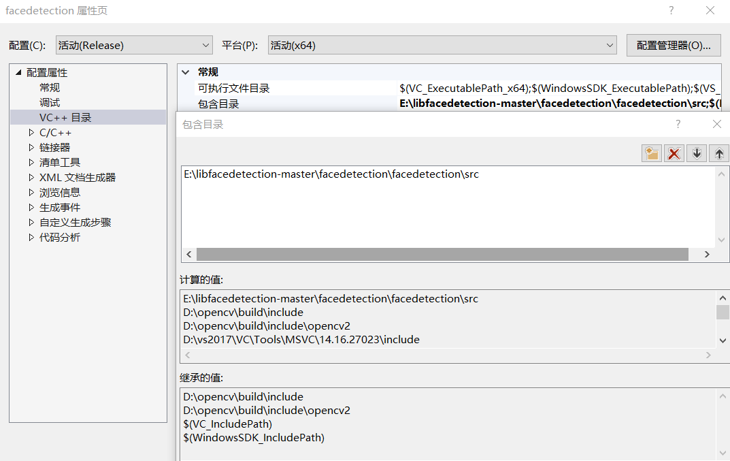This screenshot has width=730, height=461.
Task: Select D:\opencv\build\include\opencv2 in 计算的值
Action: pos(267,325)
